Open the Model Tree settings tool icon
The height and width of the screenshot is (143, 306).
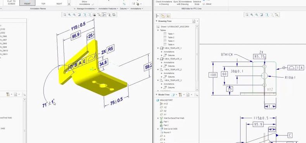coord(180,95)
